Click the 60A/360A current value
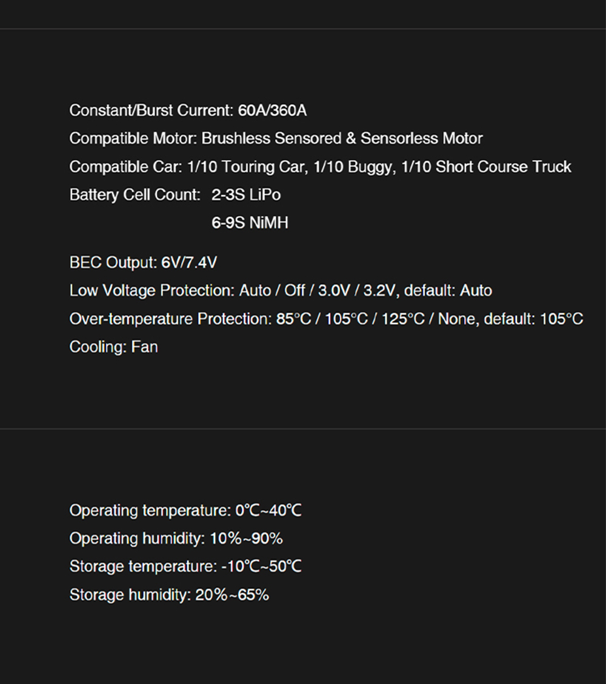This screenshot has width=606, height=684. (272, 111)
